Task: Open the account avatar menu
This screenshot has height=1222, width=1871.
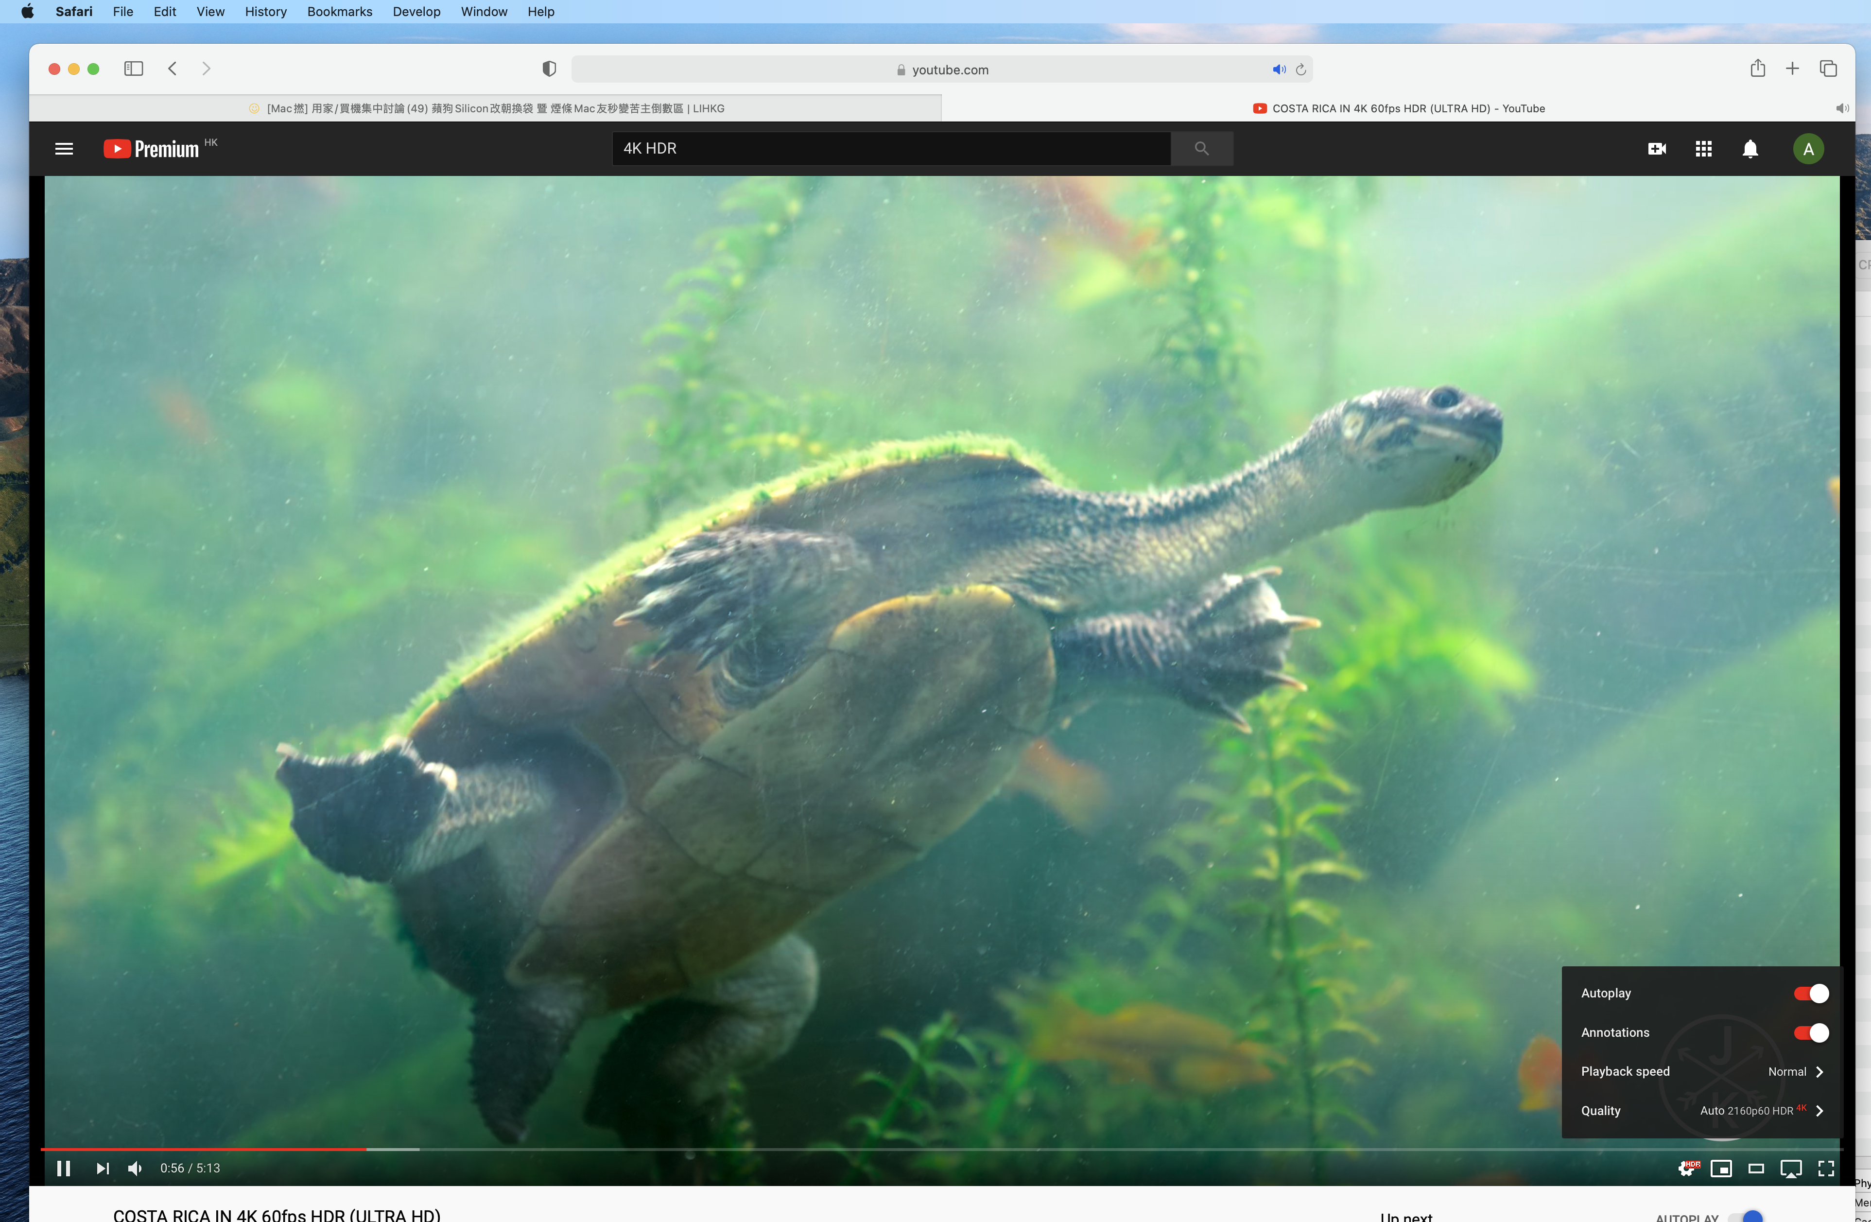Action: (1808, 149)
